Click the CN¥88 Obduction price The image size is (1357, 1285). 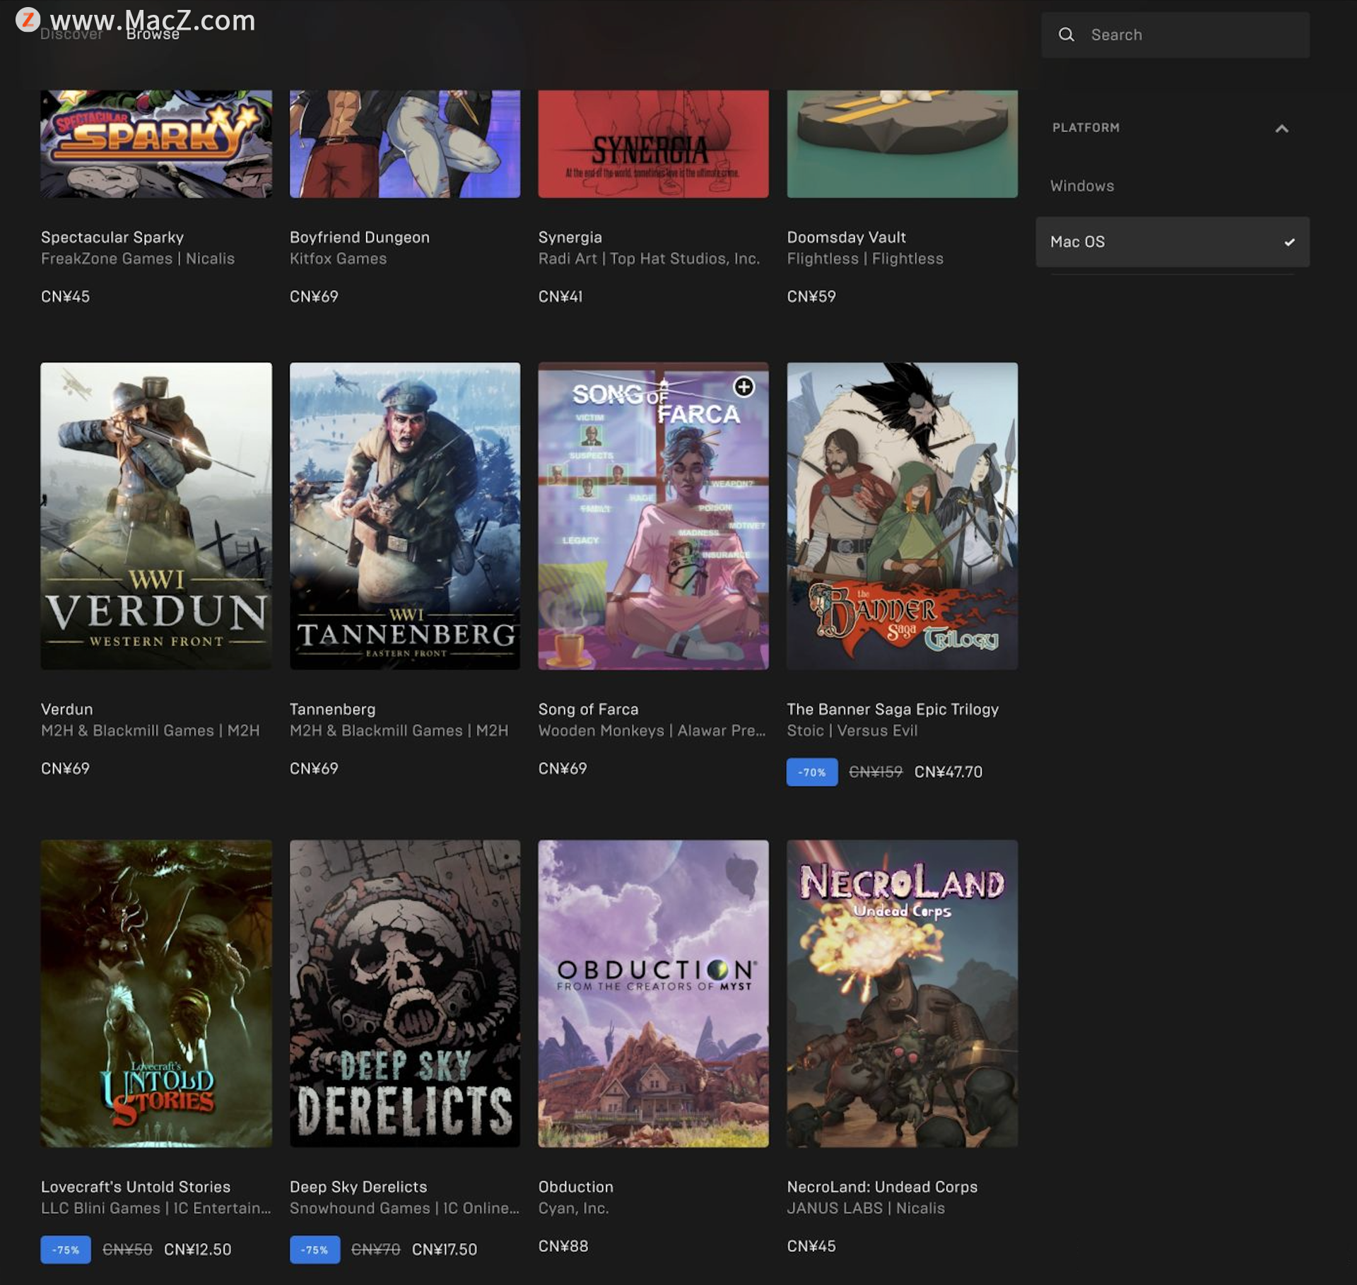(x=563, y=1246)
